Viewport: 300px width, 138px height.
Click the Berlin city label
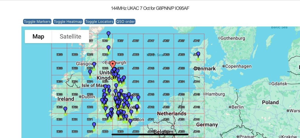[237, 107]
